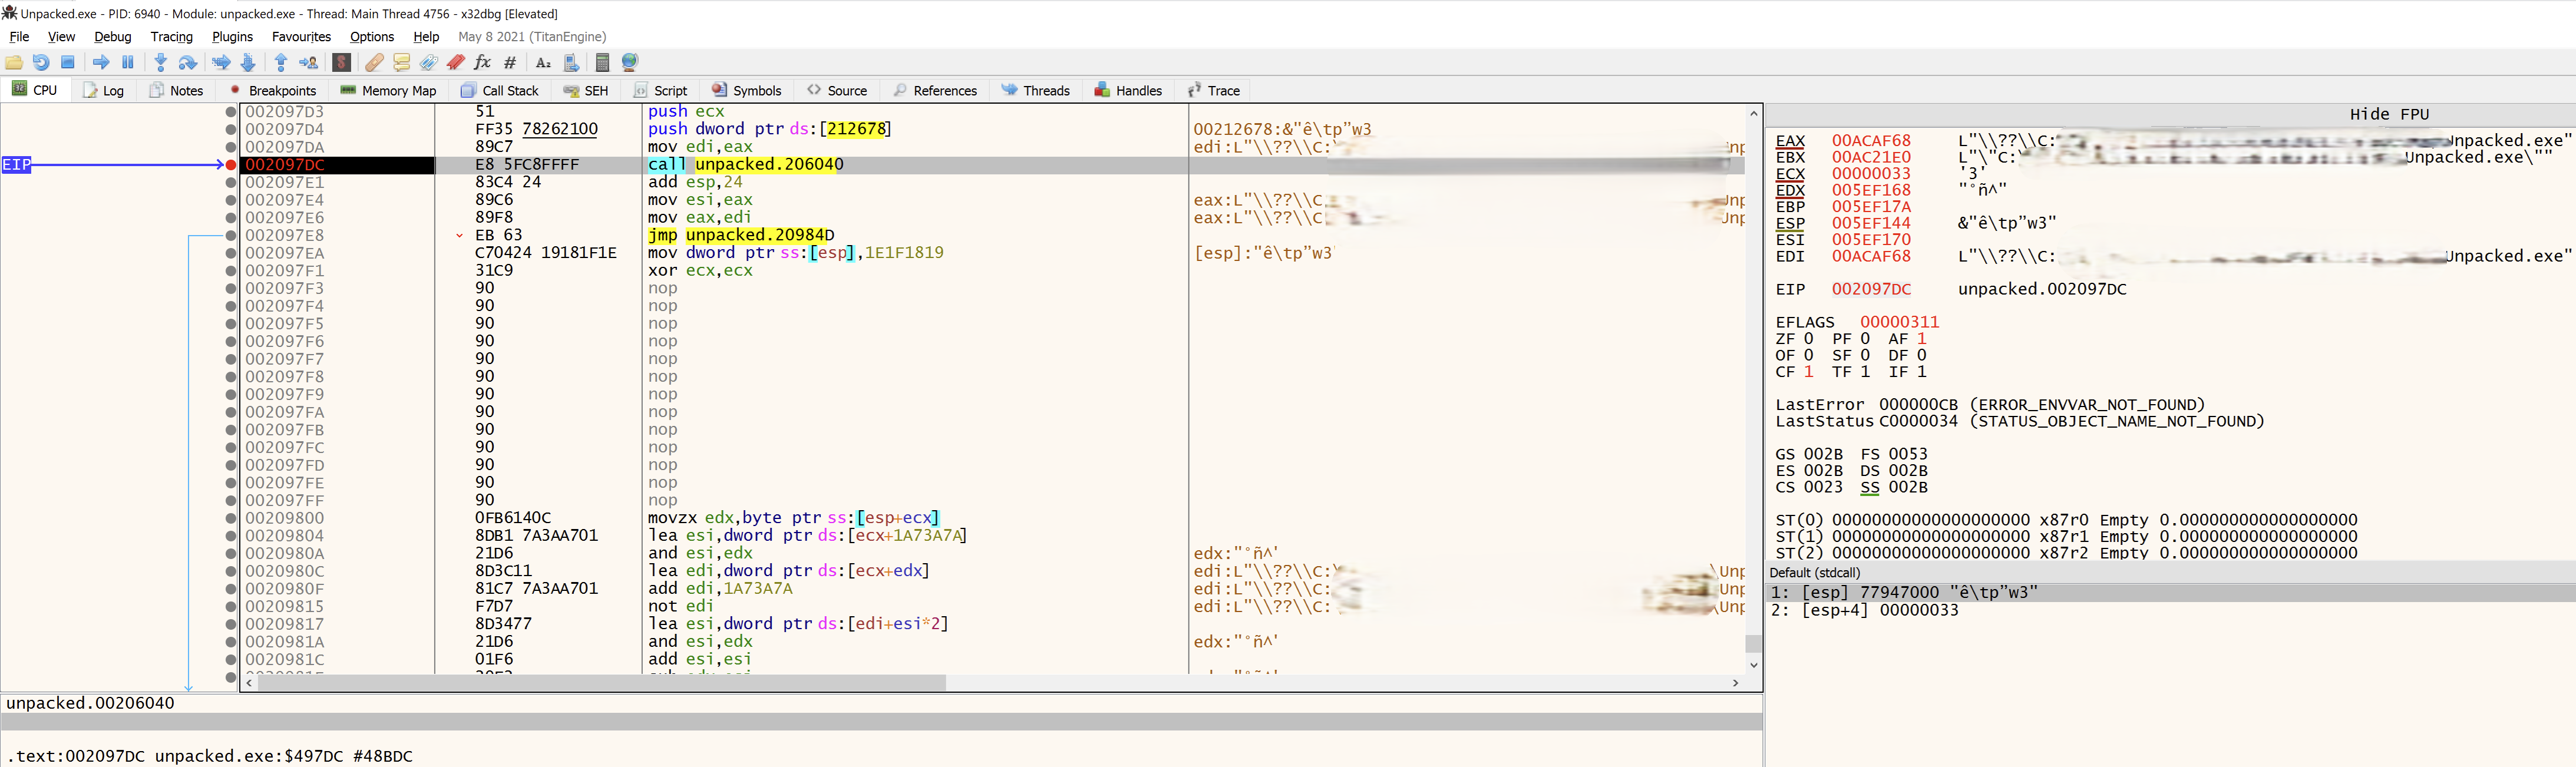Switch to the Call Stack tab
2576x767 pixels.
coord(499,90)
